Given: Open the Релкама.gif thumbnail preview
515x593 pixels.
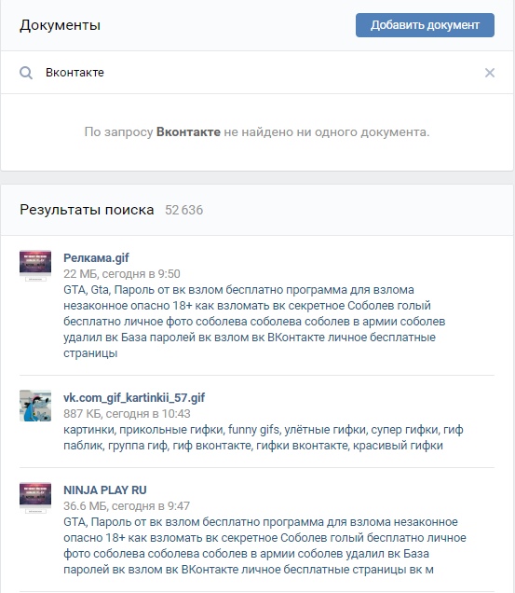Looking at the screenshot, I should [35, 266].
